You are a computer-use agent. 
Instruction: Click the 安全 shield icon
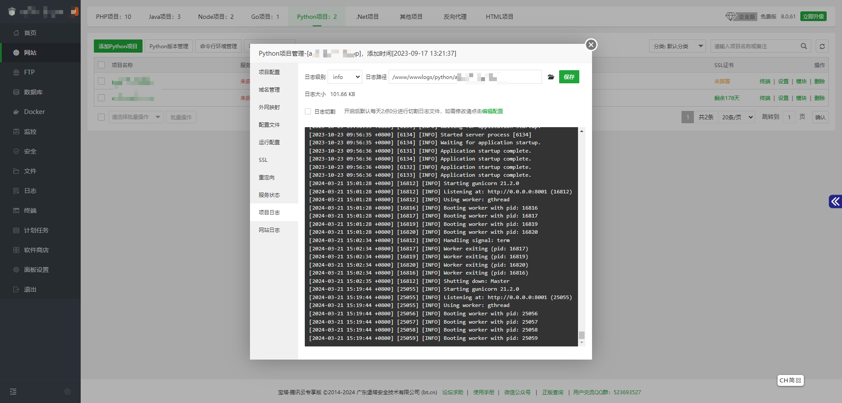(x=16, y=151)
